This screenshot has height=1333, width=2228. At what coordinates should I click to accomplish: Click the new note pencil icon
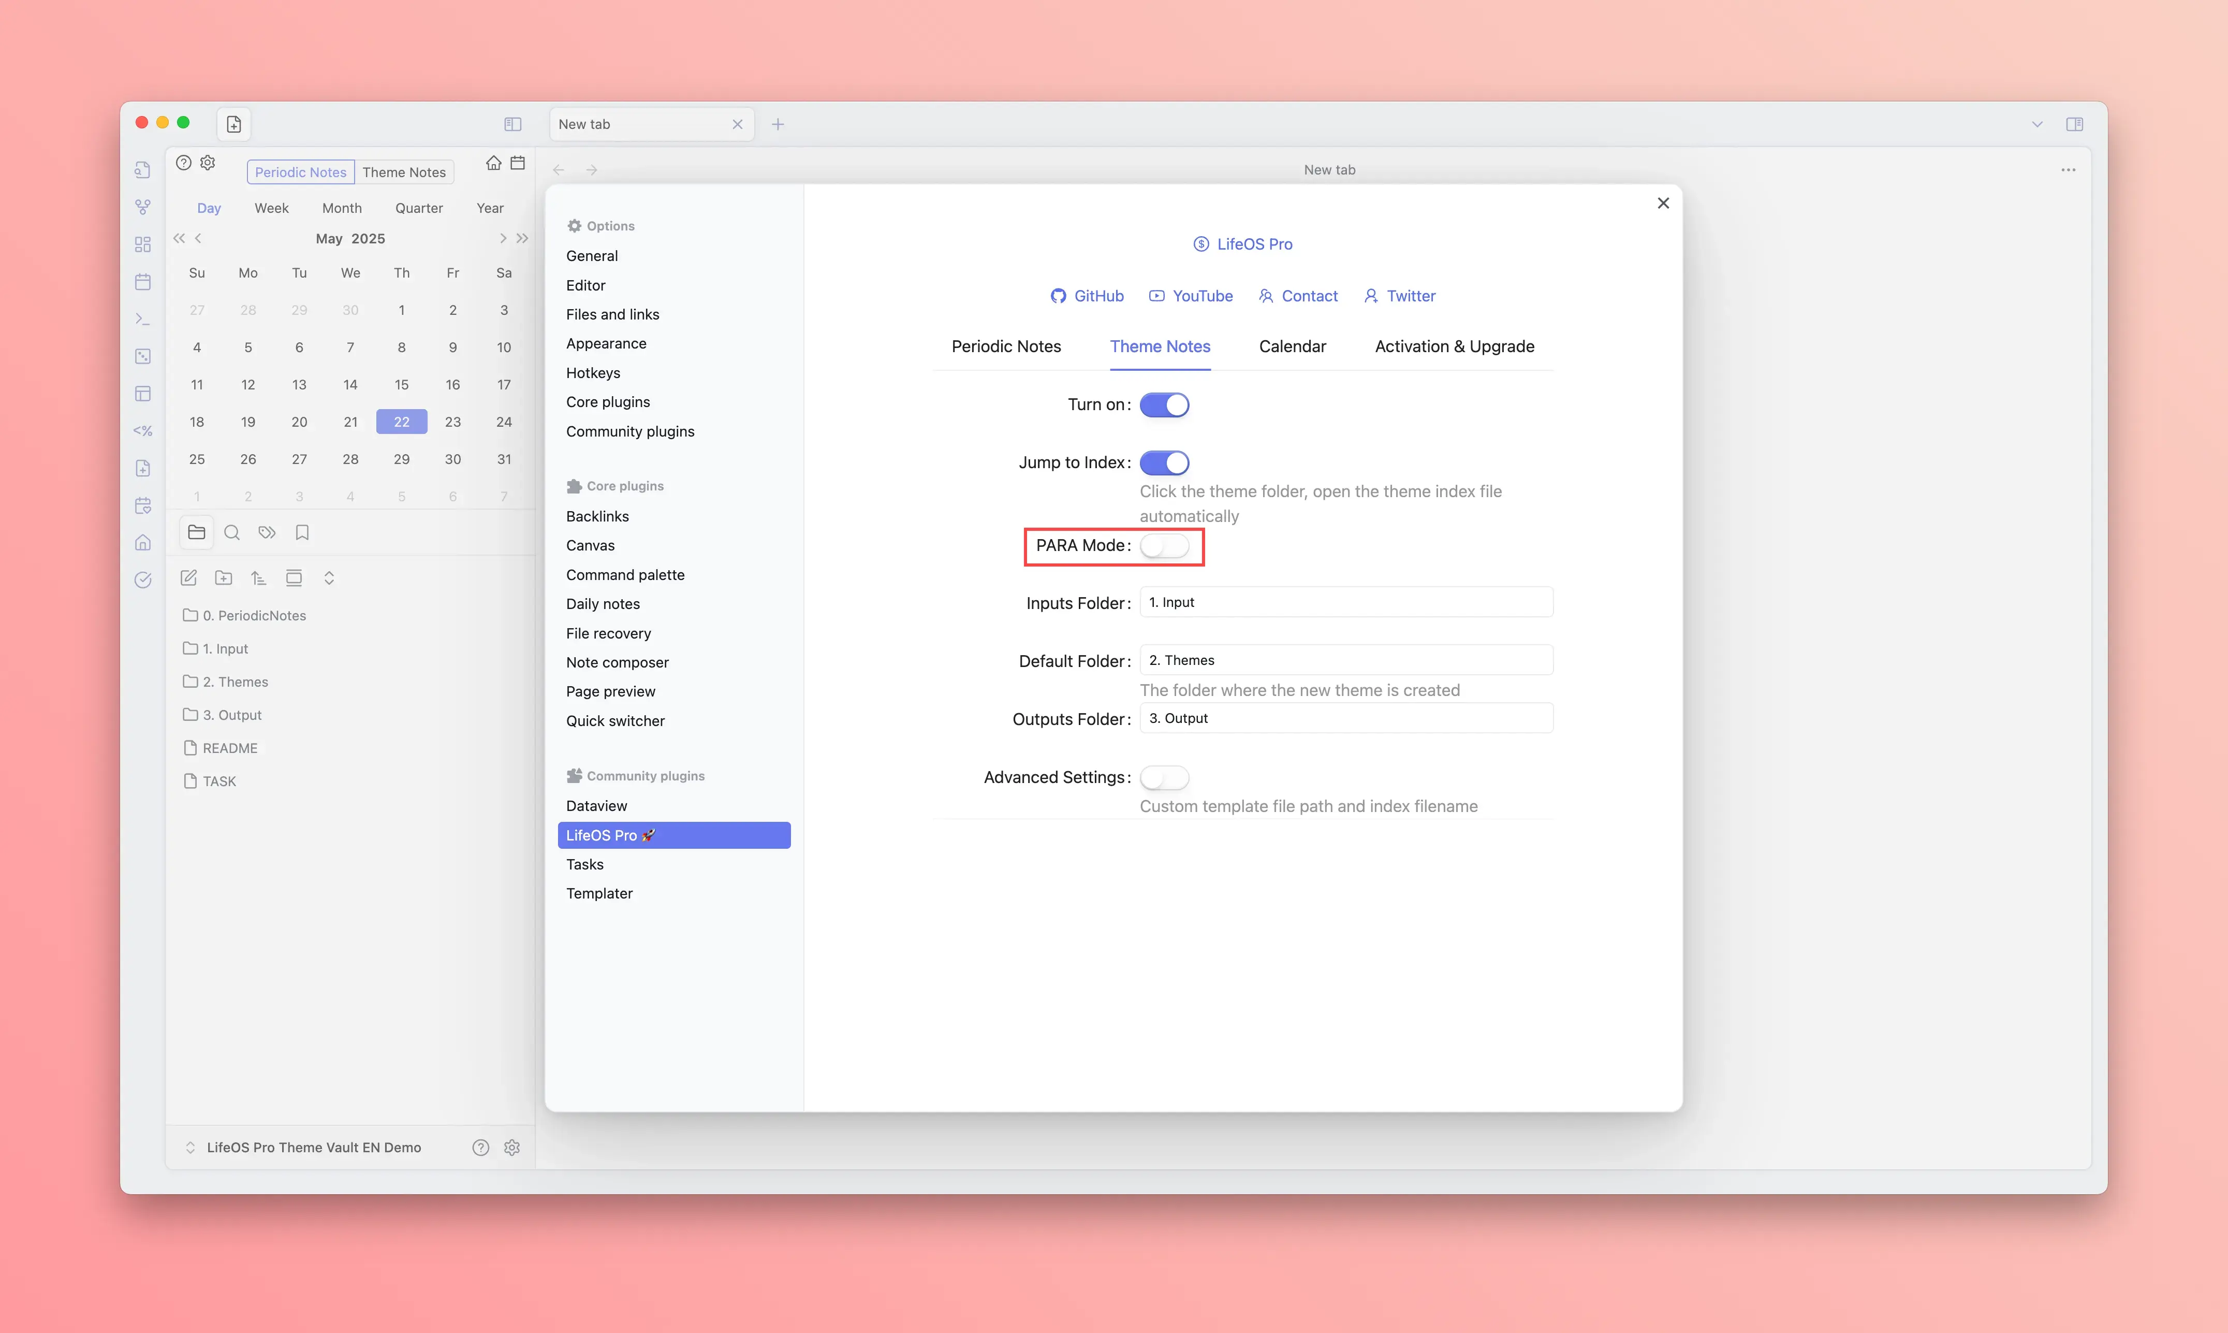[x=188, y=577]
